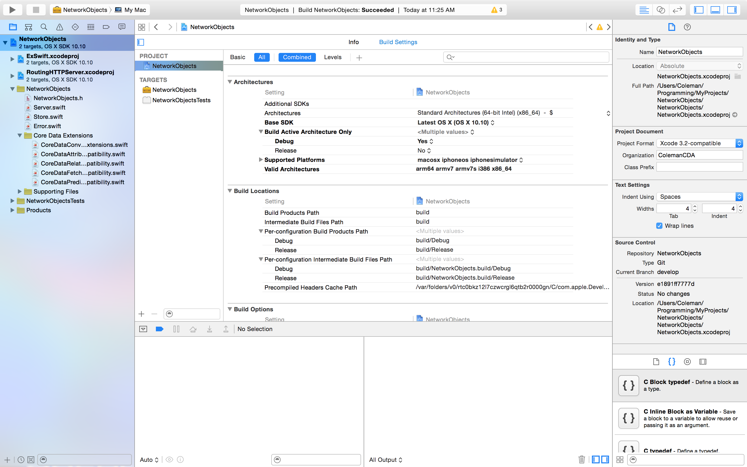Go back in editor history
747x467 pixels.
pyautogui.click(x=156, y=27)
